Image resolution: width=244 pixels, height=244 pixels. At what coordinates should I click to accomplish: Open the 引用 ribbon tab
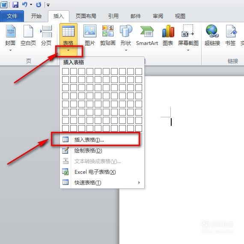[x=113, y=16]
